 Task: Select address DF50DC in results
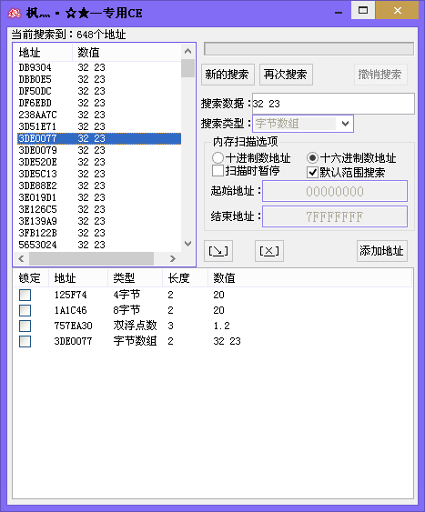point(35,91)
